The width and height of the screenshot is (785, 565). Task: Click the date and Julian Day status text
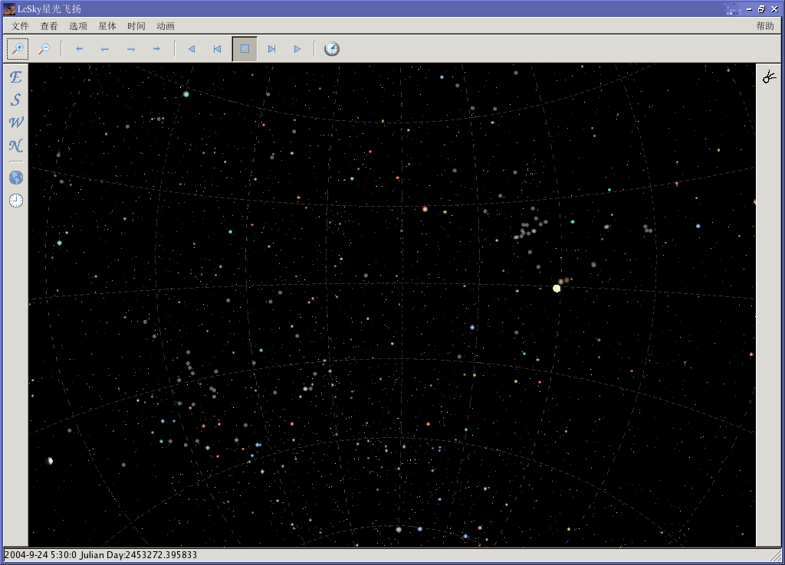(100, 555)
